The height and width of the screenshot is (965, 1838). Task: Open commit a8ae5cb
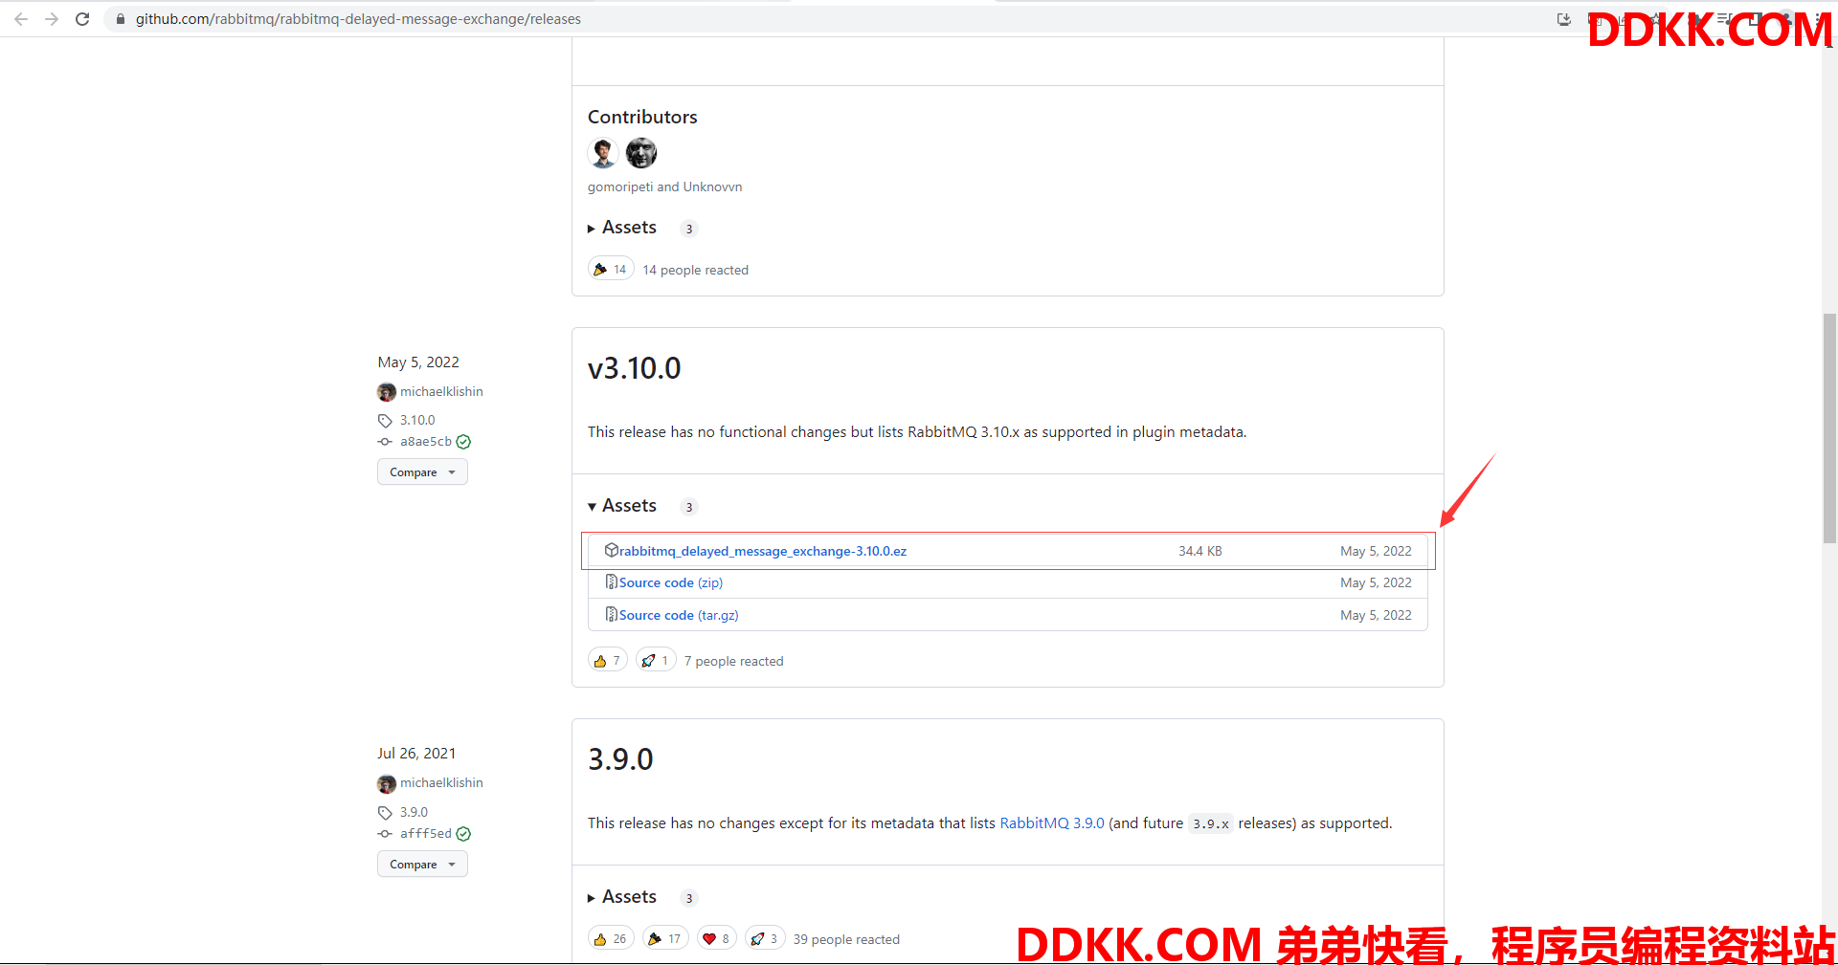(x=426, y=442)
